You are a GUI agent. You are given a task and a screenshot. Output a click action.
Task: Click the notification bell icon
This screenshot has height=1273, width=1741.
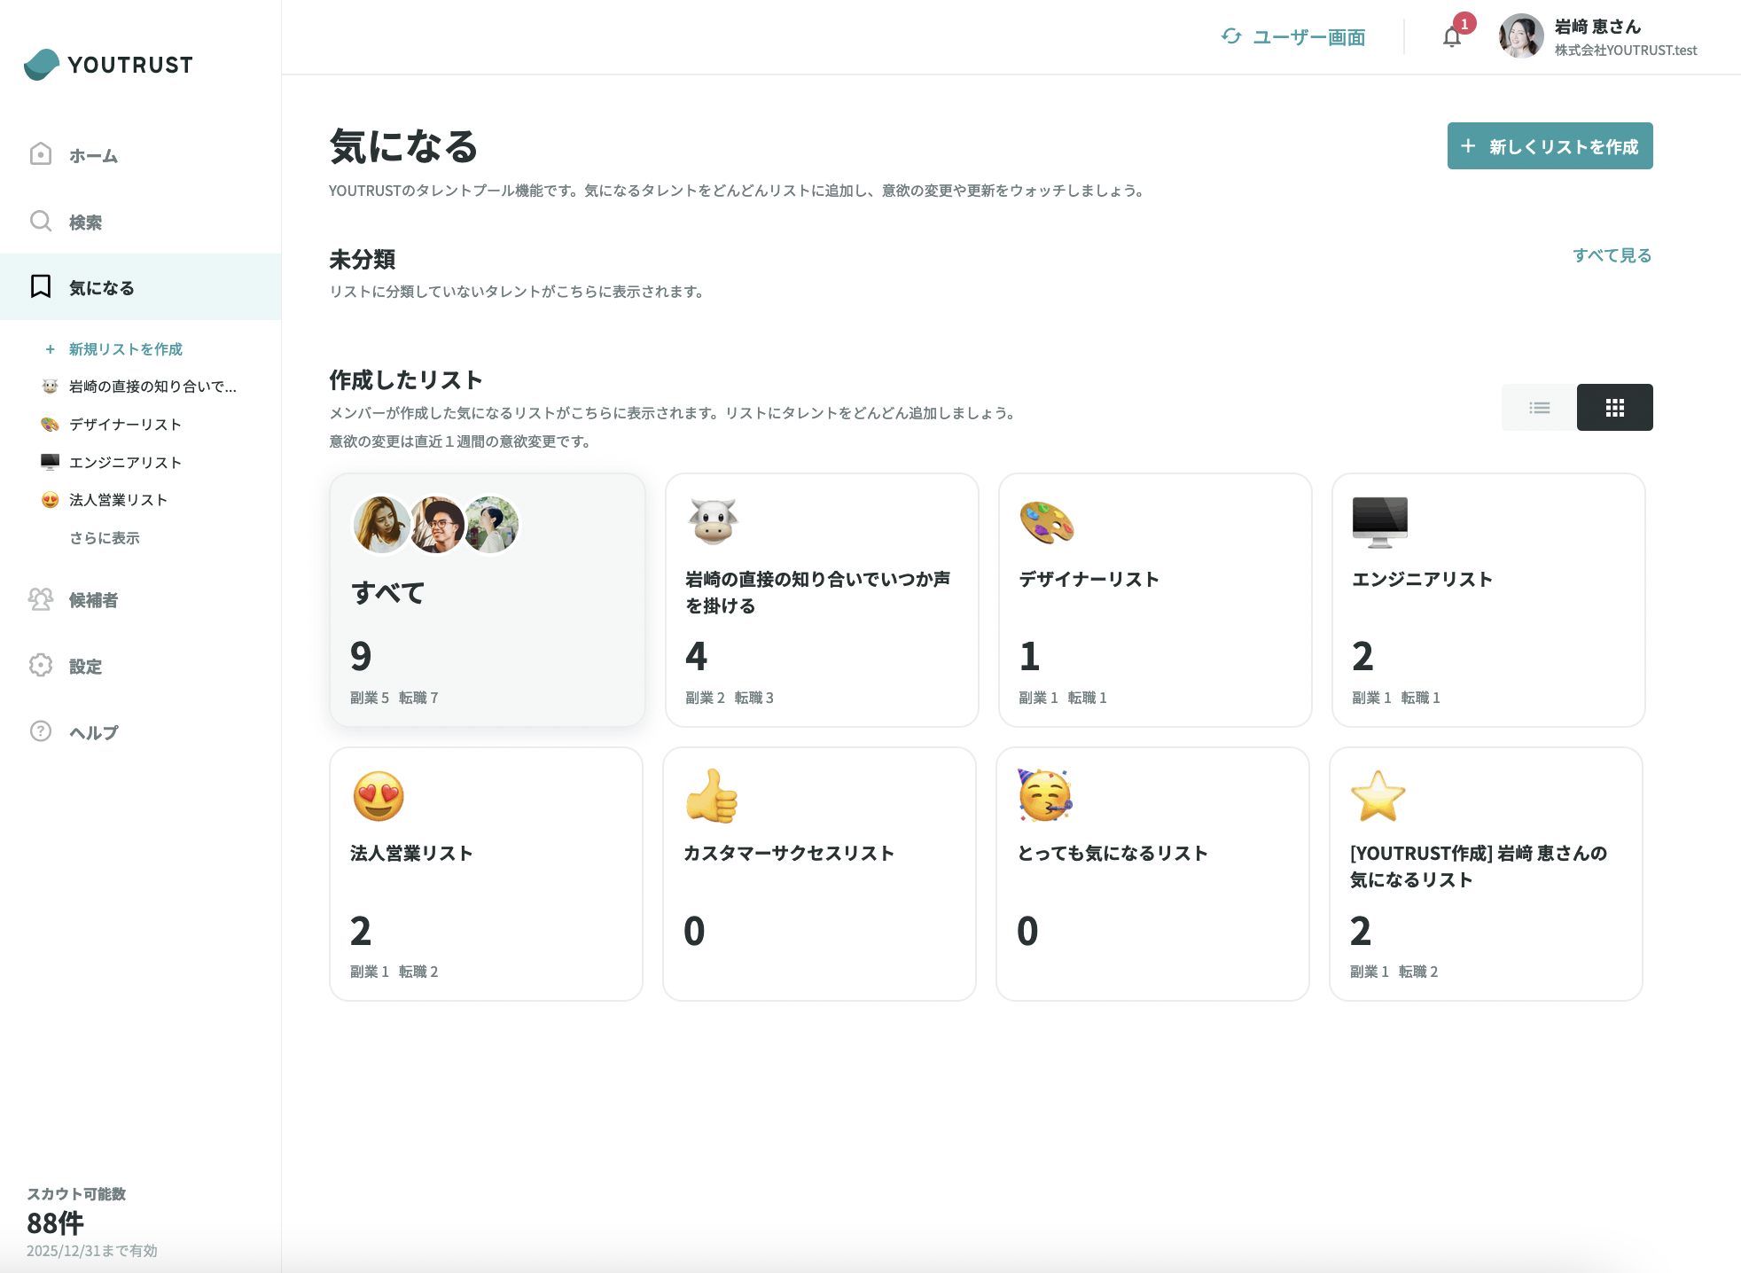(1451, 37)
